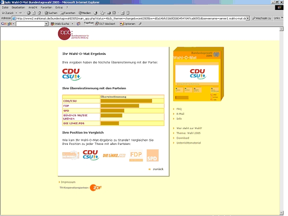Compare with DIE LINKE.PDS logo
288x216 pixels.
114,156
